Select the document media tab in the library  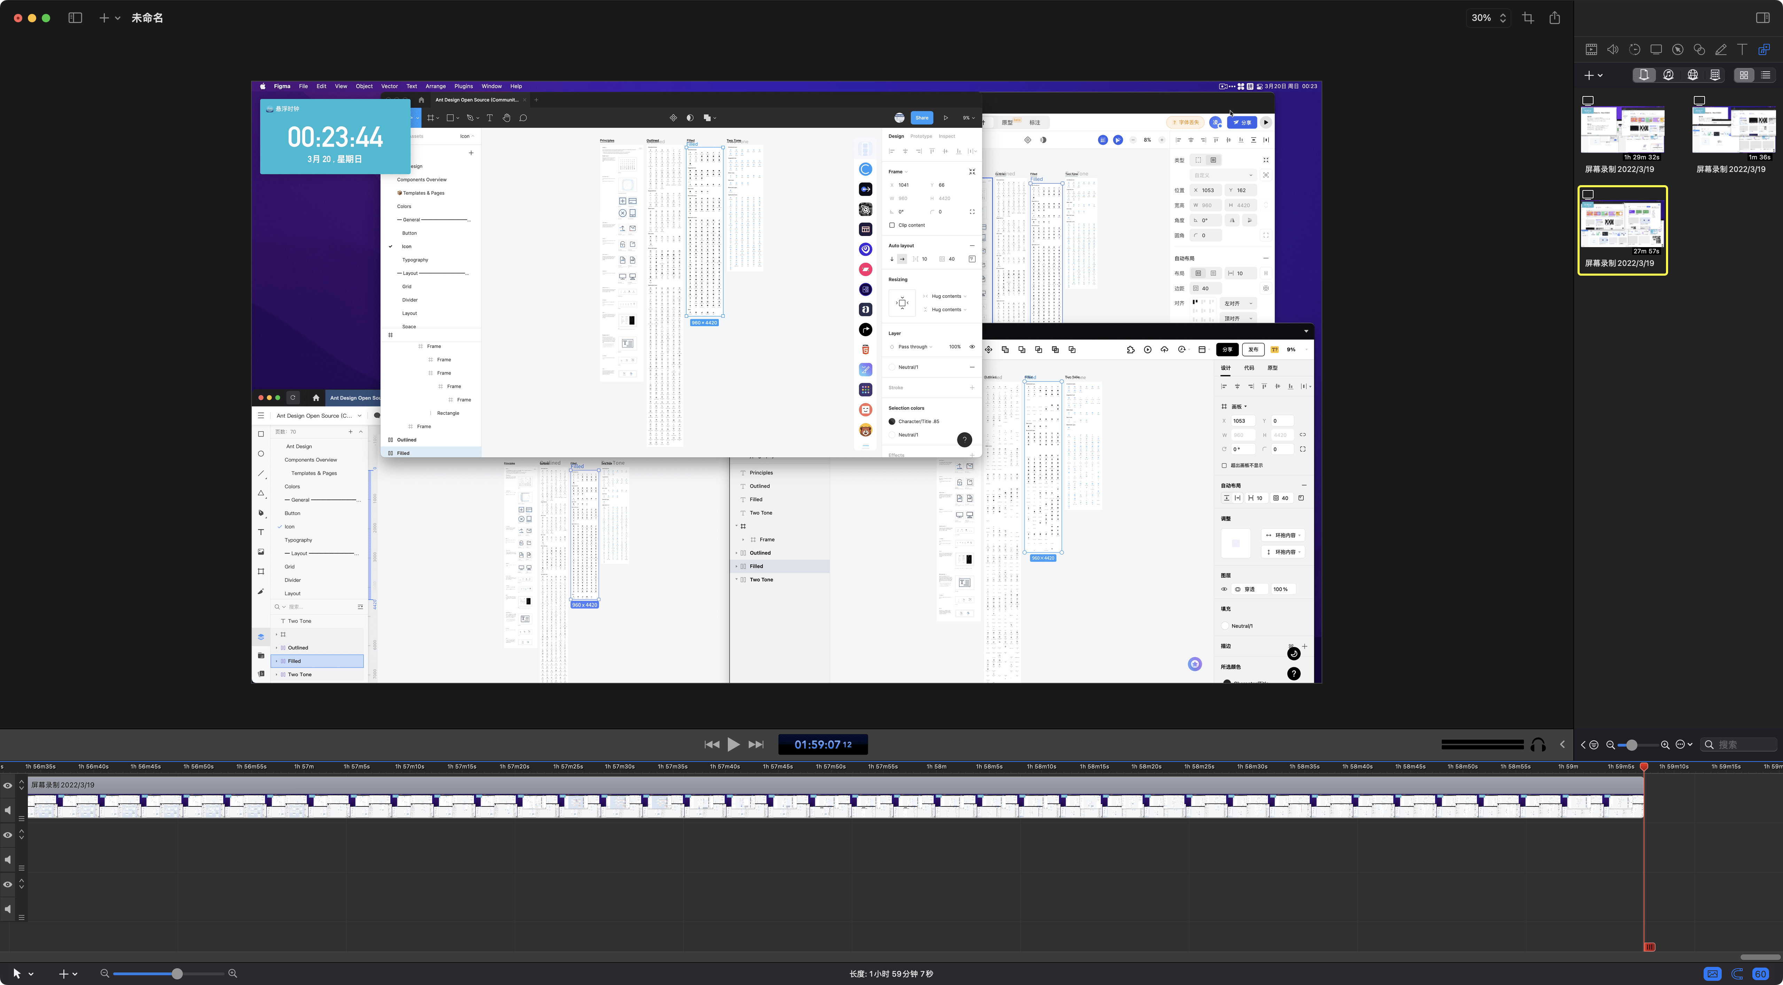[x=1644, y=75]
